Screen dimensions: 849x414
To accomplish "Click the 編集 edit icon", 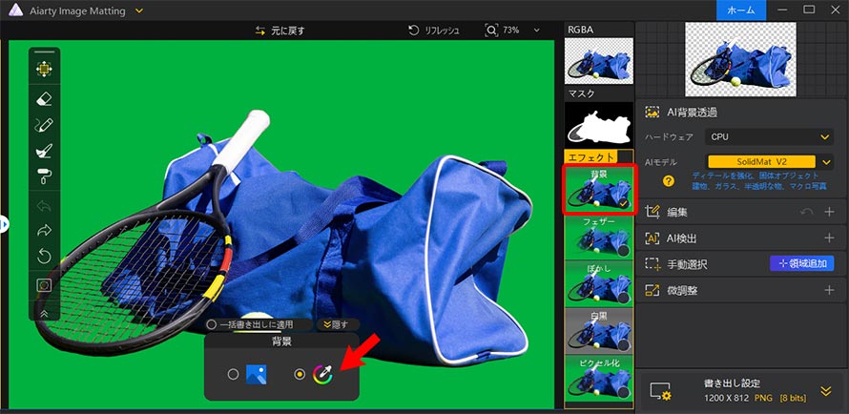I will 652,212.
